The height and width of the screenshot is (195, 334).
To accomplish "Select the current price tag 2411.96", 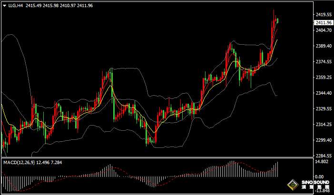I will pos(324,22).
